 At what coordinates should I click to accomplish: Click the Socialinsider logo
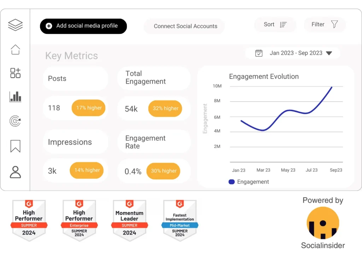(323, 223)
